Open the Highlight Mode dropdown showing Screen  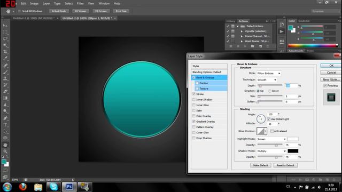click(x=271, y=139)
